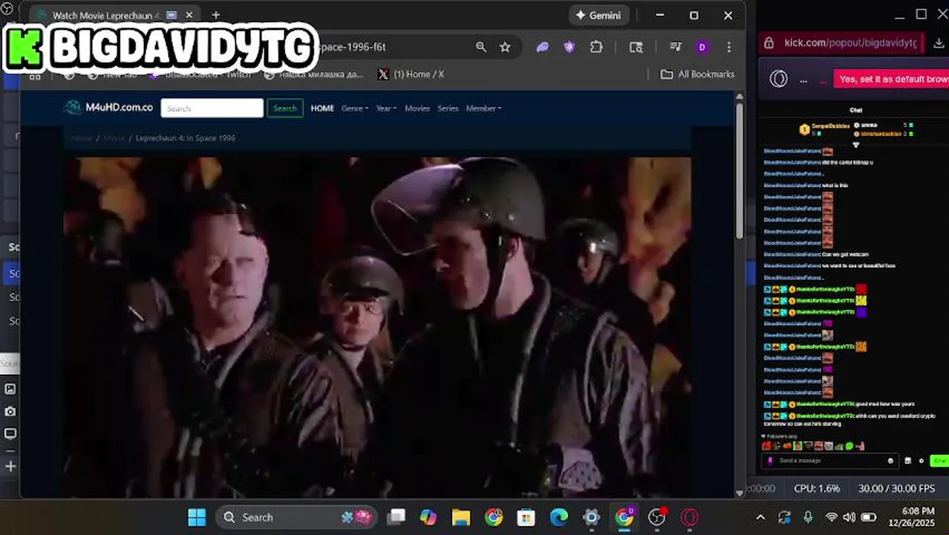Click the movie video player frame
949x535 pixels.
pyautogui.click(x=377, y=327)
